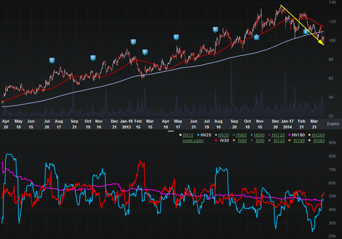
Task: Click the Oct 19 expiry date label
Action: [88, 124]
